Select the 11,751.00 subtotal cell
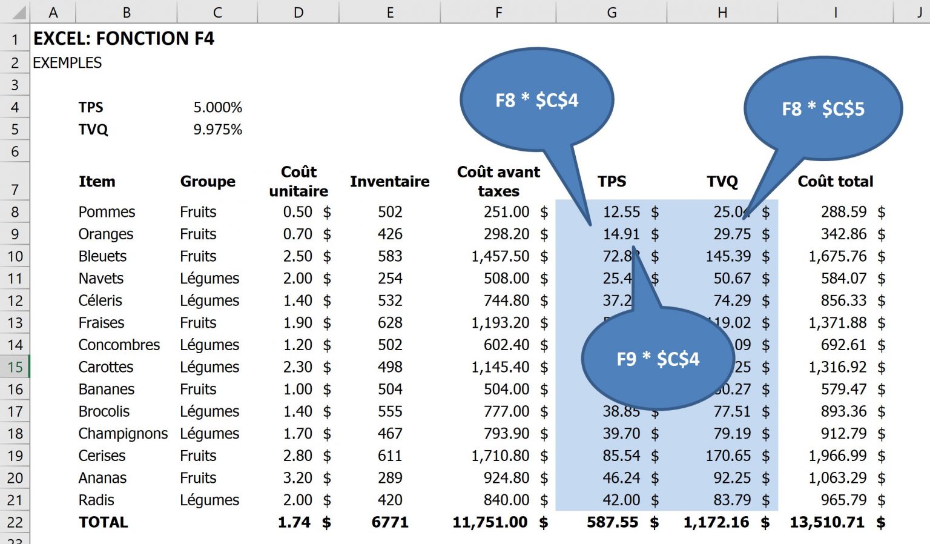Image resolution: width=930 pixels, height=544 pixels. point(498,522)
